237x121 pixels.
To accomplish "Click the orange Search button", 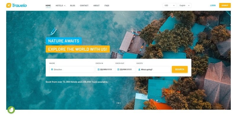I will 180,69.
